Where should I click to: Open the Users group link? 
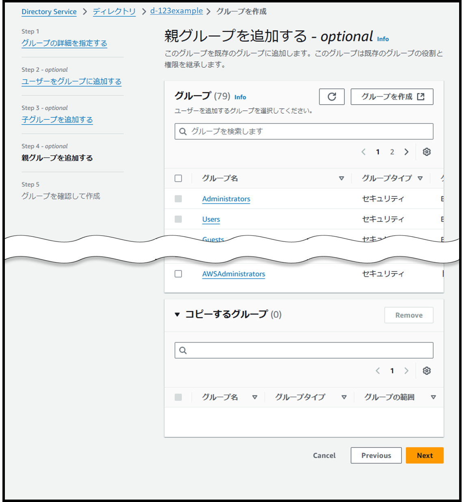pyautogui.click(x=211, y=219)
